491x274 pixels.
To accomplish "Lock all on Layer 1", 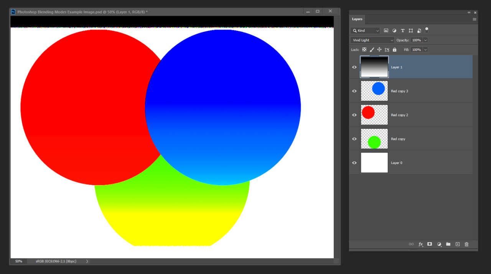I will 394,49.
